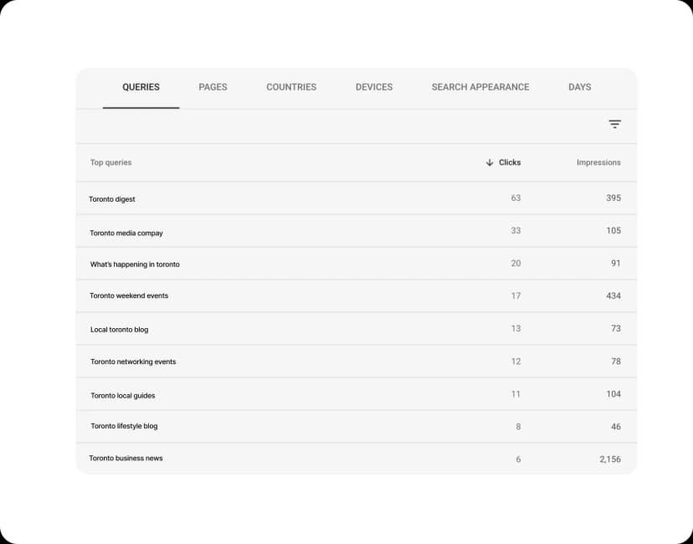Image resolution: width=693 pixels, height=544 pixels.
Task: Click the sort arrow beside Clicks
Action: 489,162
